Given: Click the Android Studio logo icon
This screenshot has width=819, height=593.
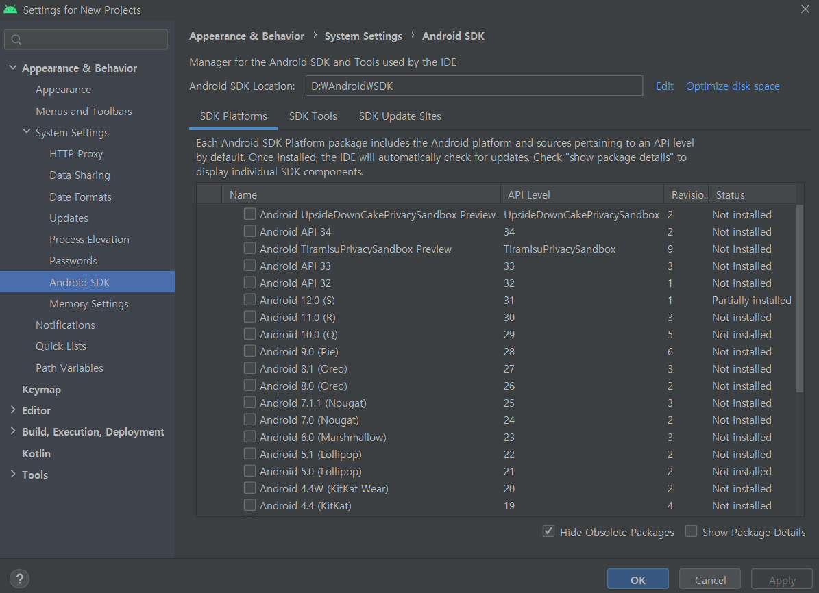Looking at the screenshot, I should coord(10,10).
